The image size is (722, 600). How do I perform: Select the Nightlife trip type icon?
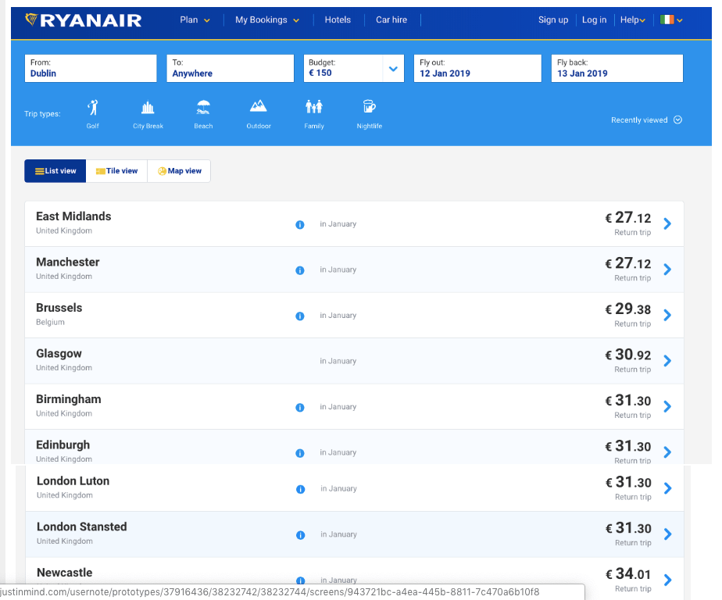(370, 107)
